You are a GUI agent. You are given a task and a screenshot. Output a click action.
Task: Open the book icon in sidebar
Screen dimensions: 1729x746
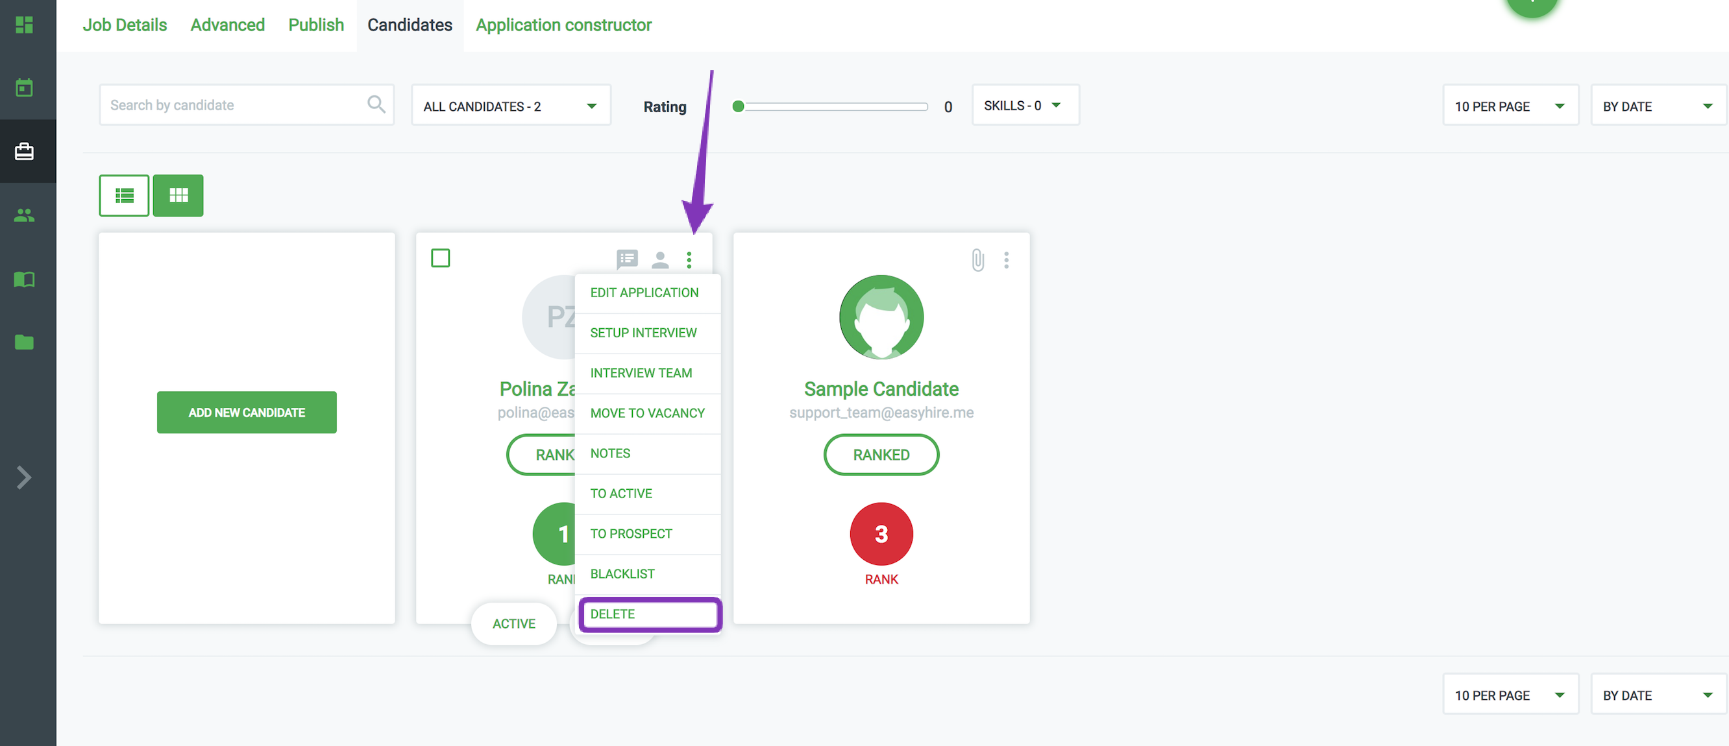click(24, 279)
